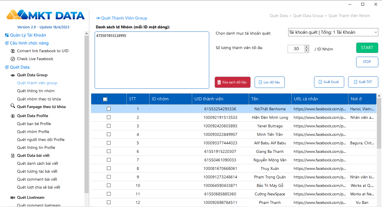The width and height of the screenshot is (382, 207).
Task: Open the Tài khoản quét account dropdown
Action: point(333,32)
